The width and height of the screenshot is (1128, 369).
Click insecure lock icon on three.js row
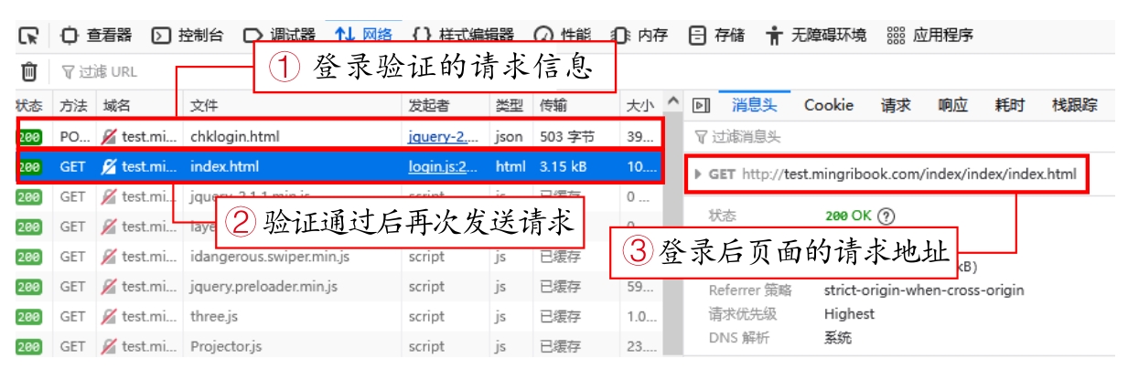tap(109, 317)
